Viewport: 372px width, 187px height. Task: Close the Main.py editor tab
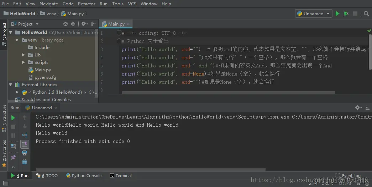point(129,24)
